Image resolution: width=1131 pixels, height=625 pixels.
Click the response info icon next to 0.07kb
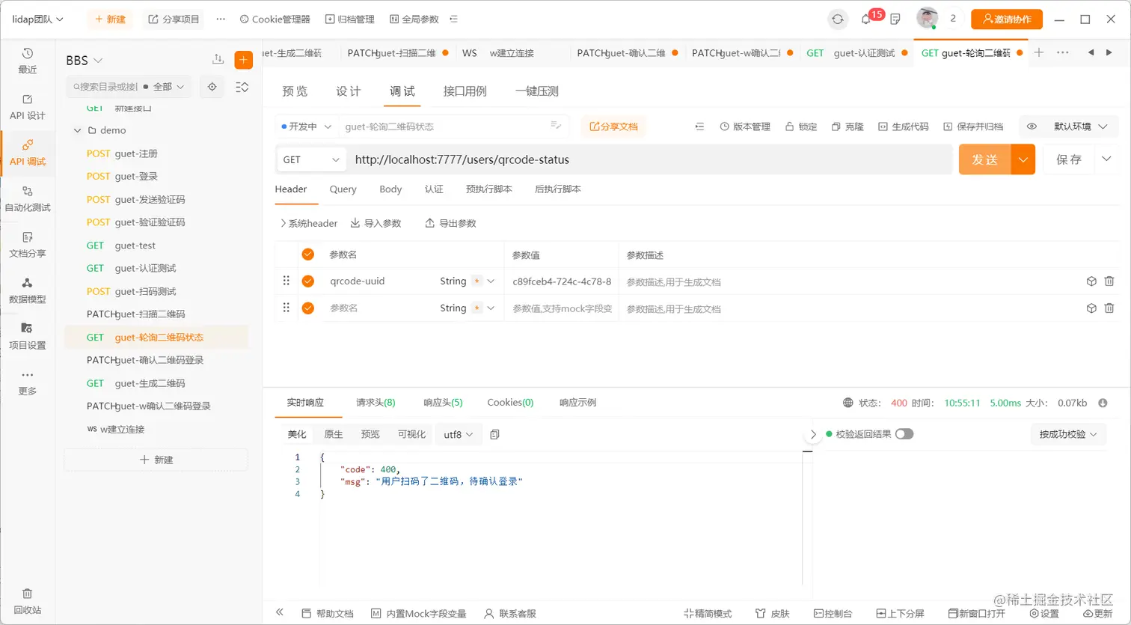1103,403
